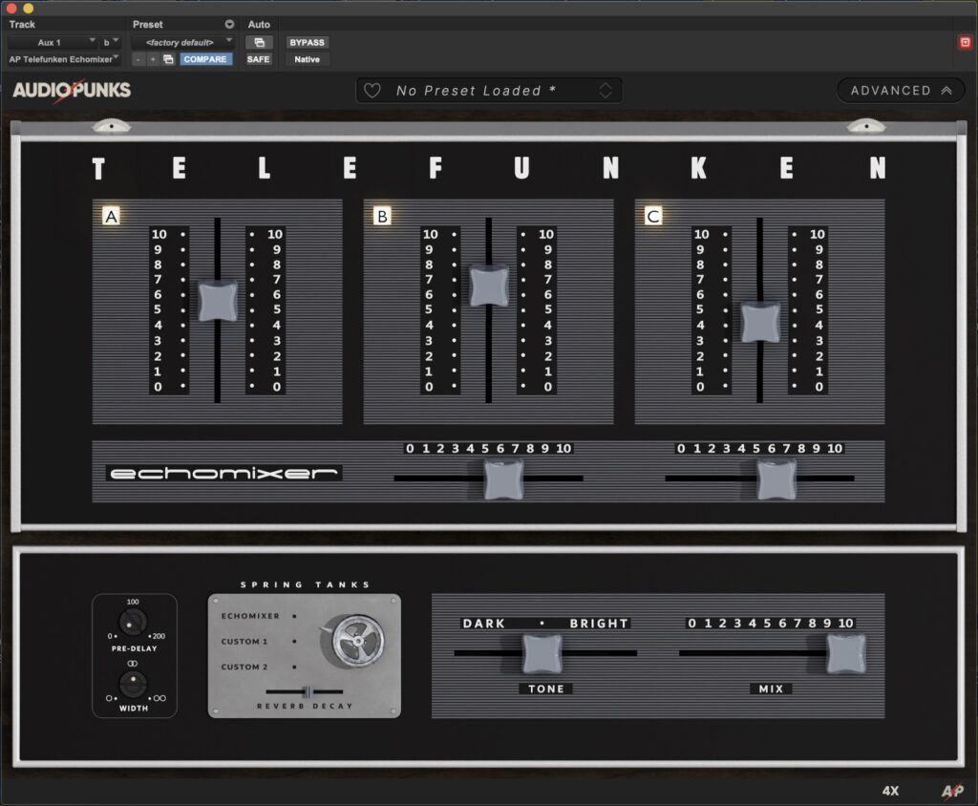The width and height of the screenshot is (978, 806).
Task: Click the red target icon top right
Action: pos(965,42)
